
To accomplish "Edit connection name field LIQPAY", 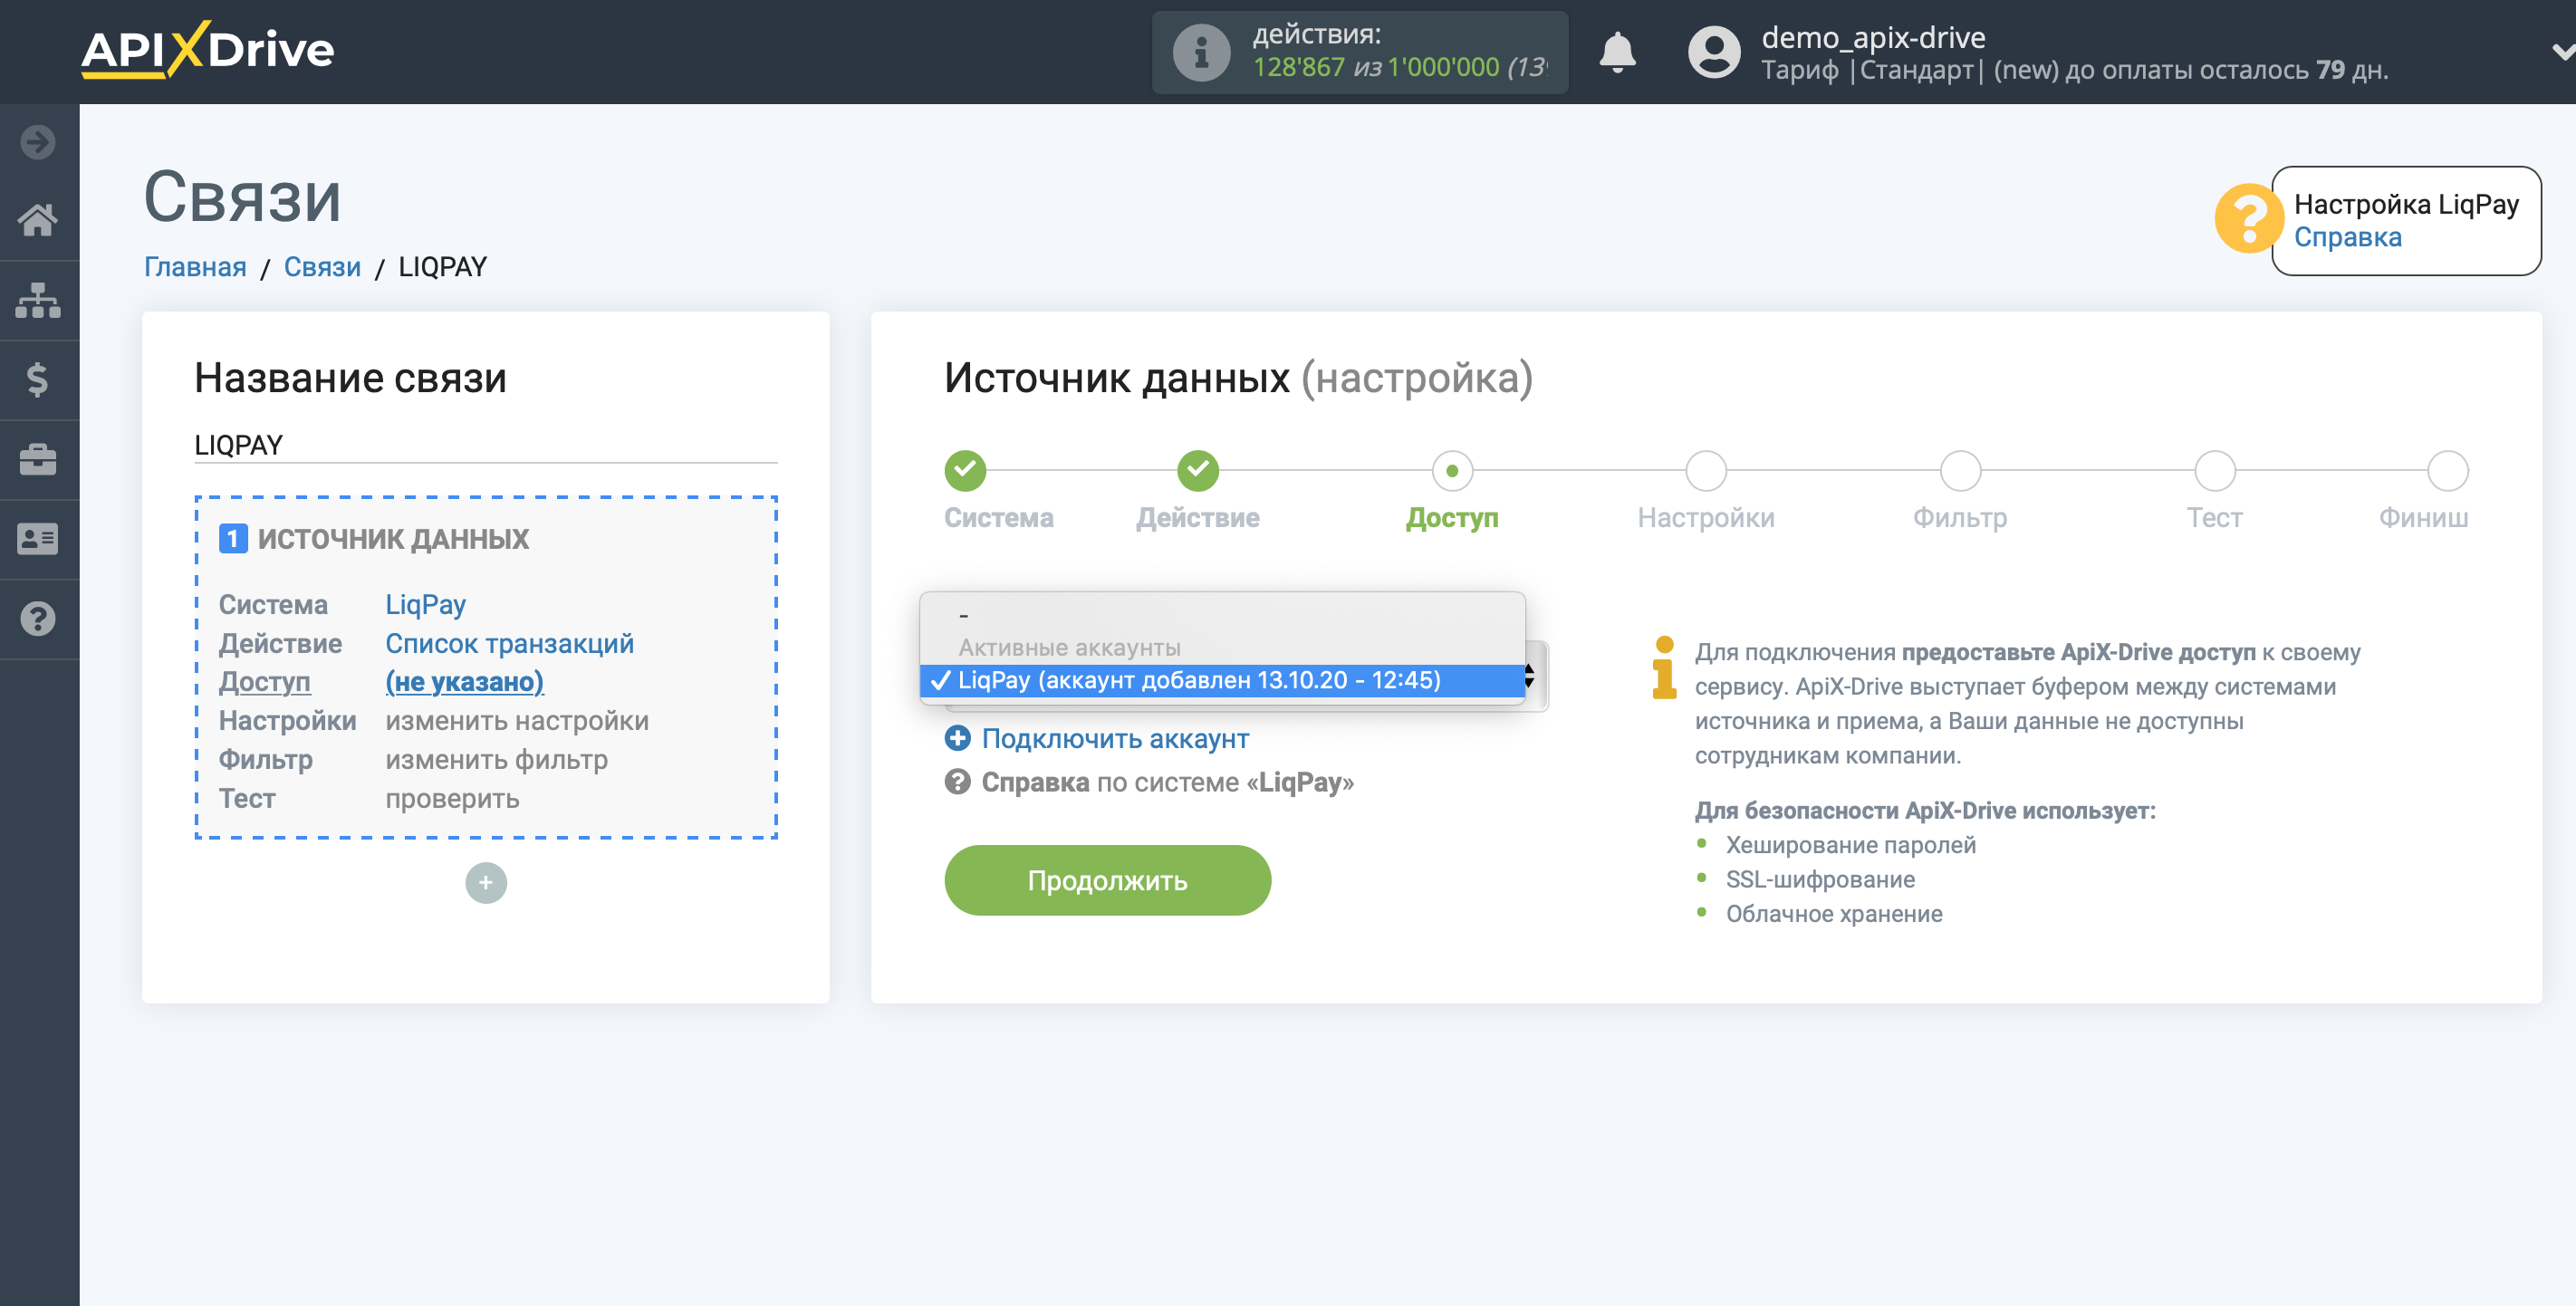I will point(486,445).
